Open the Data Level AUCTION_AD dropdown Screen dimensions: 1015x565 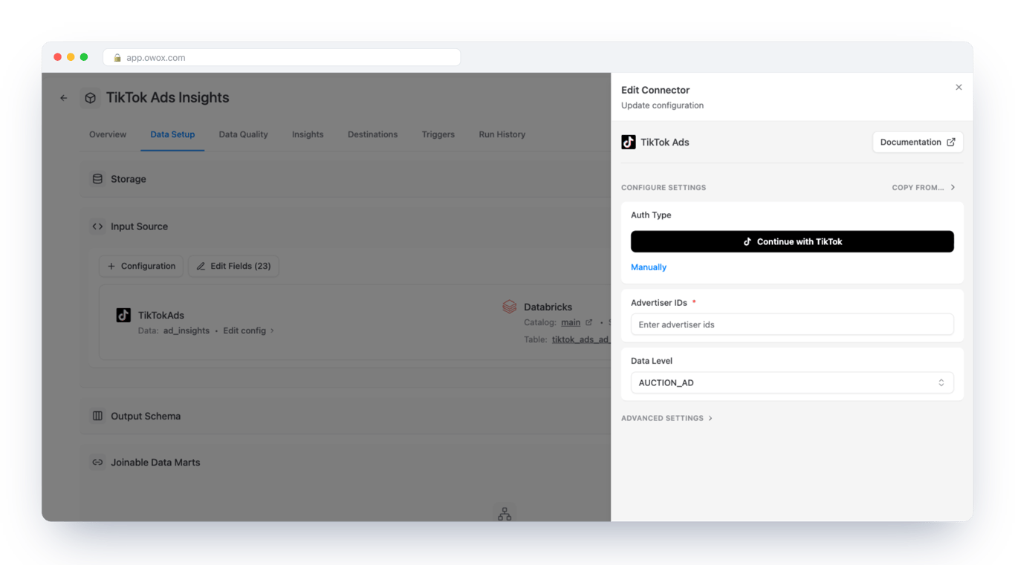tap(792, 383)
